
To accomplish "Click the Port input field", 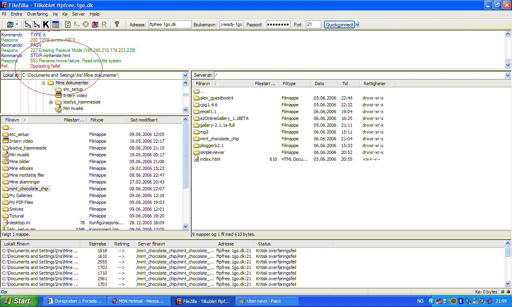I will [x=313, y=25].
